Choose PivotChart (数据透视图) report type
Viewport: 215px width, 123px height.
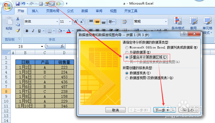click(127, 78)
